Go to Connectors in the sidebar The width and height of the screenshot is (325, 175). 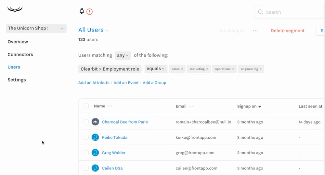click(x=20, y=55)
